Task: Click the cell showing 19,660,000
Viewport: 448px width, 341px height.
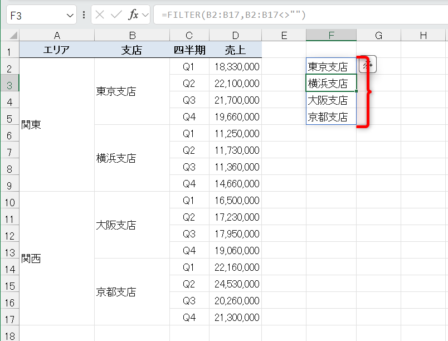Action: 236,116
